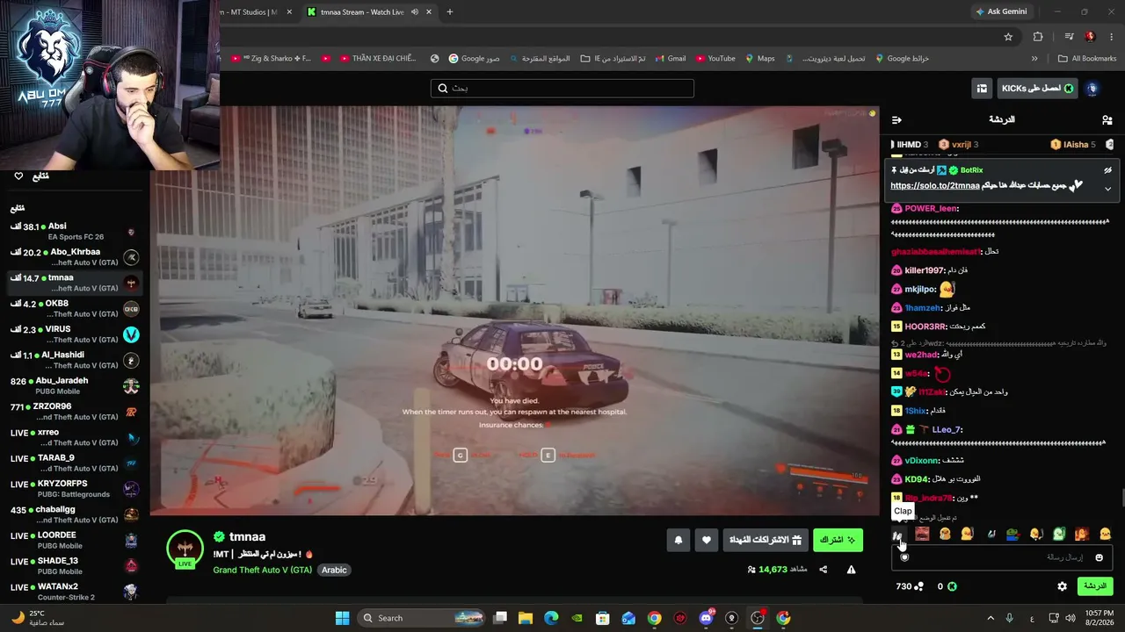Open the Maps bookmark
The image size is (1125, 632).
[760, 59]
